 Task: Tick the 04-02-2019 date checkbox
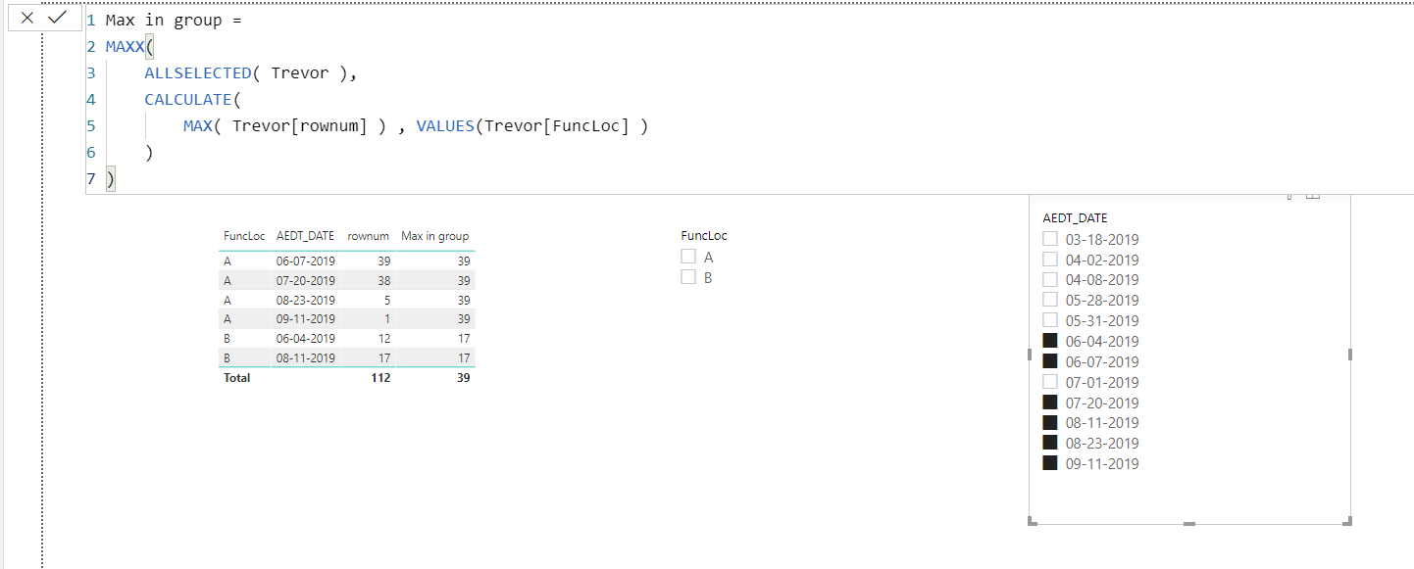[x=1050, y=260]
